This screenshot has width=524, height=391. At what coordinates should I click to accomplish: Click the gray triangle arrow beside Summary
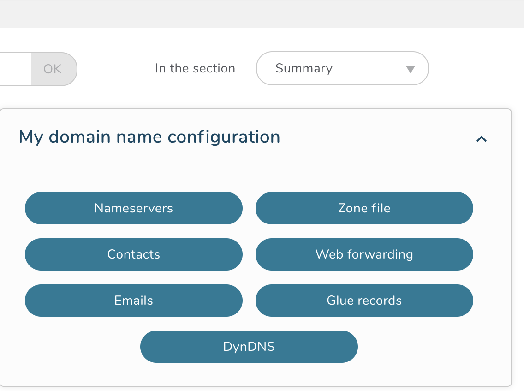coord(410,69)
